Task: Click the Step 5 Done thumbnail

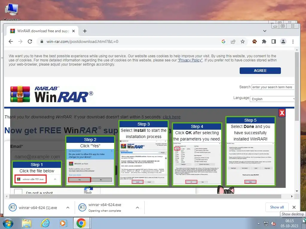Action: point(250,151)
